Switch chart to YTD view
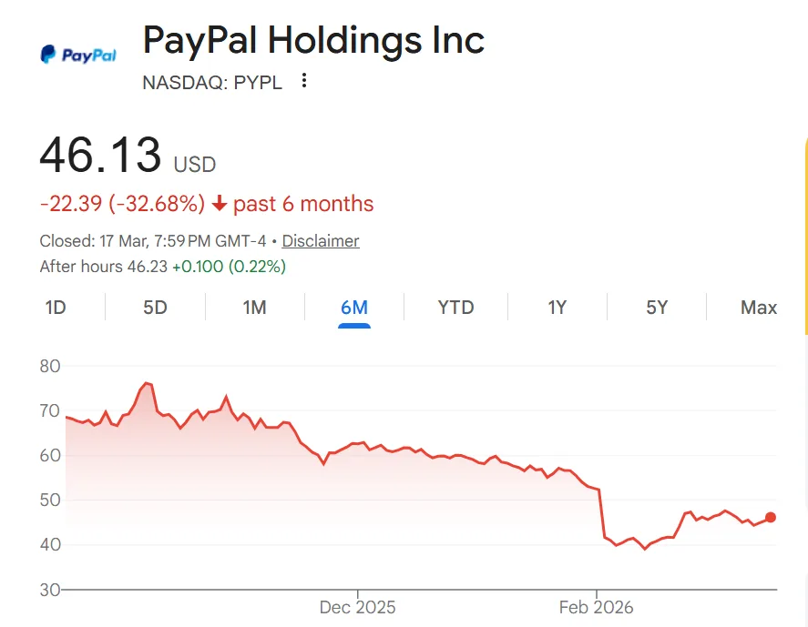 pos(455,308)
